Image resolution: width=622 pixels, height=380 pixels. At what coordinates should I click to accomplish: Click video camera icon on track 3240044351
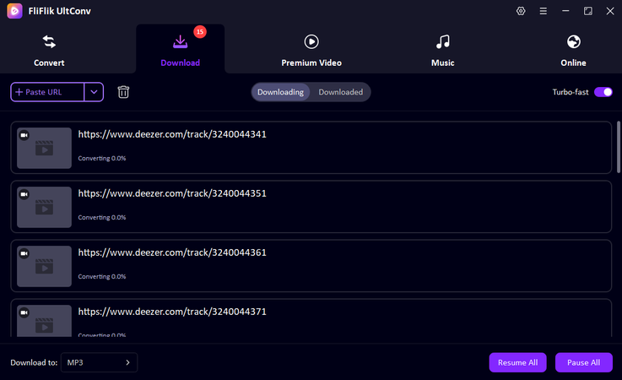click(x=24, y=194)
